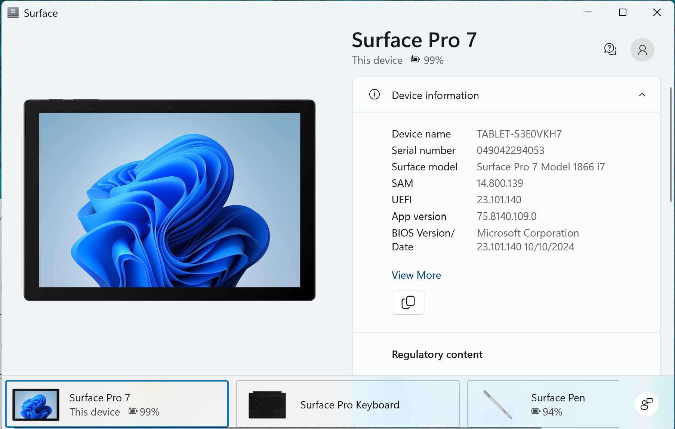The height and width of the screenshot is (429, 675).
Task: Click the BIOS Version/ Date label
Action: (x=423, y=240)
